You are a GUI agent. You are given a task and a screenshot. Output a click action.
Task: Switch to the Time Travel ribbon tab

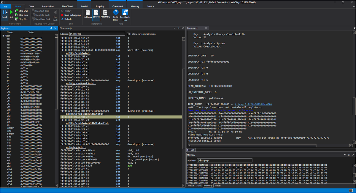click(x=67, y=6)
